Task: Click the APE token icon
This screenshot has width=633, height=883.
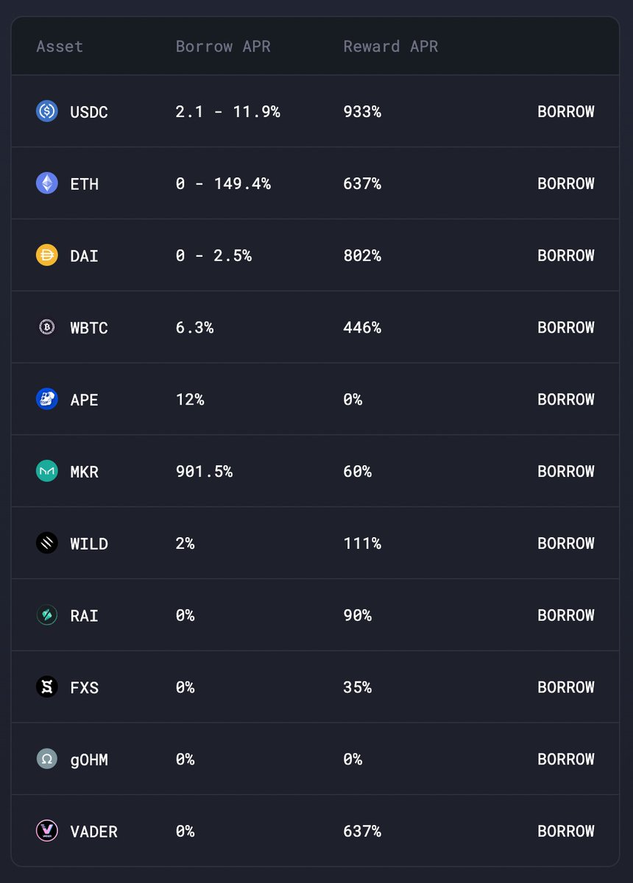Action: (47, 399)
